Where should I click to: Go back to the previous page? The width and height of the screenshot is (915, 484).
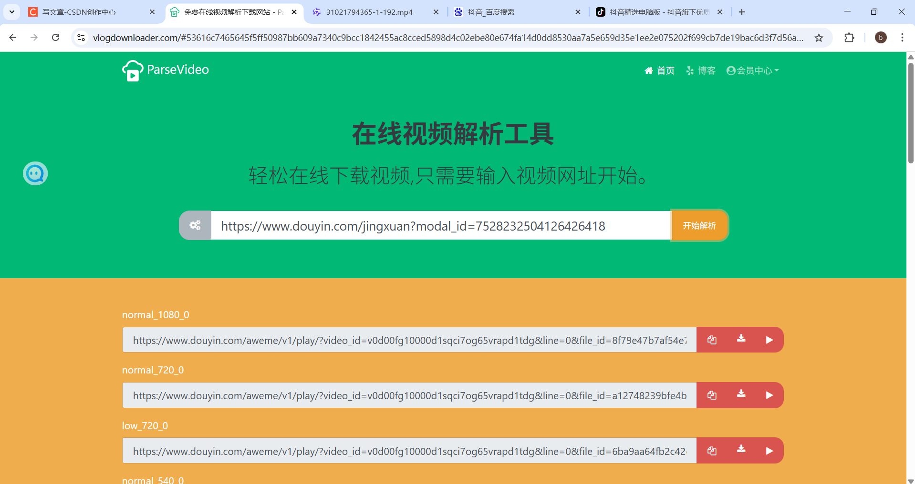tap(13, 37)
